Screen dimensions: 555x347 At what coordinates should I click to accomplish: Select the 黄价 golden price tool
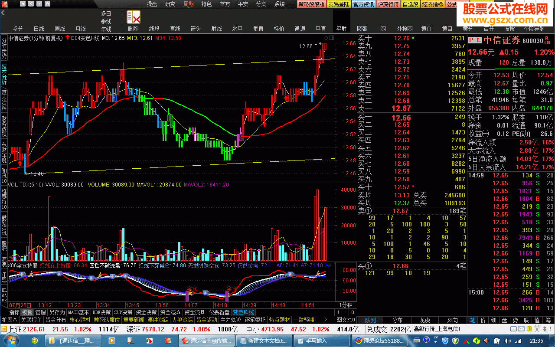coord(426,29)
